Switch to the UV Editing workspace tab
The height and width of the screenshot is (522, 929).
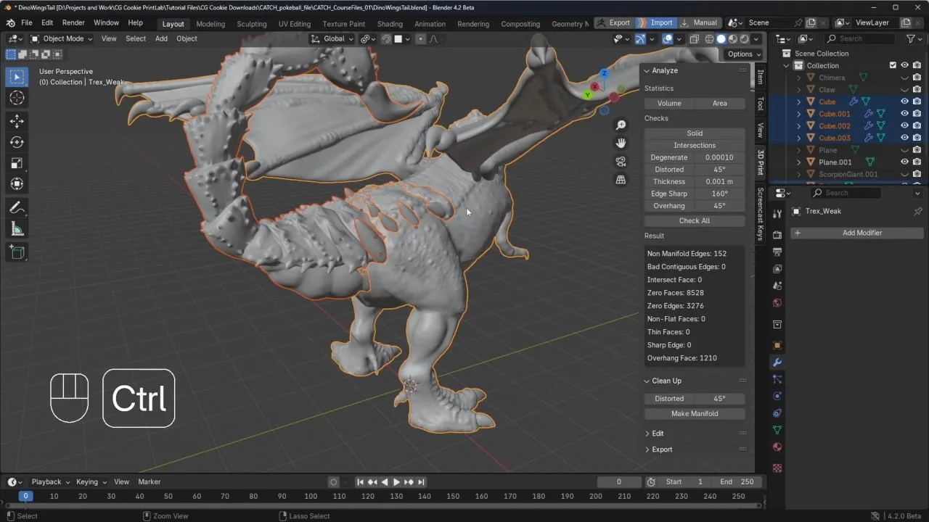click(x=294, y=24)
